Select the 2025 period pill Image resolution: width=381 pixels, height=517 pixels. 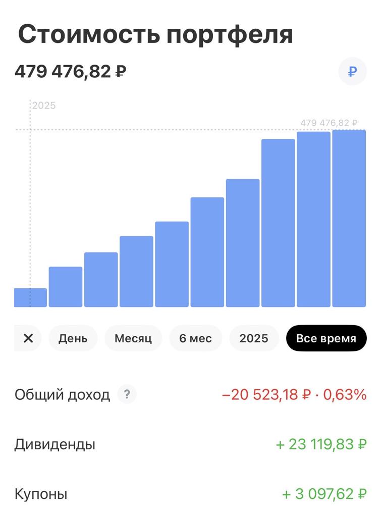pos(254,338)
